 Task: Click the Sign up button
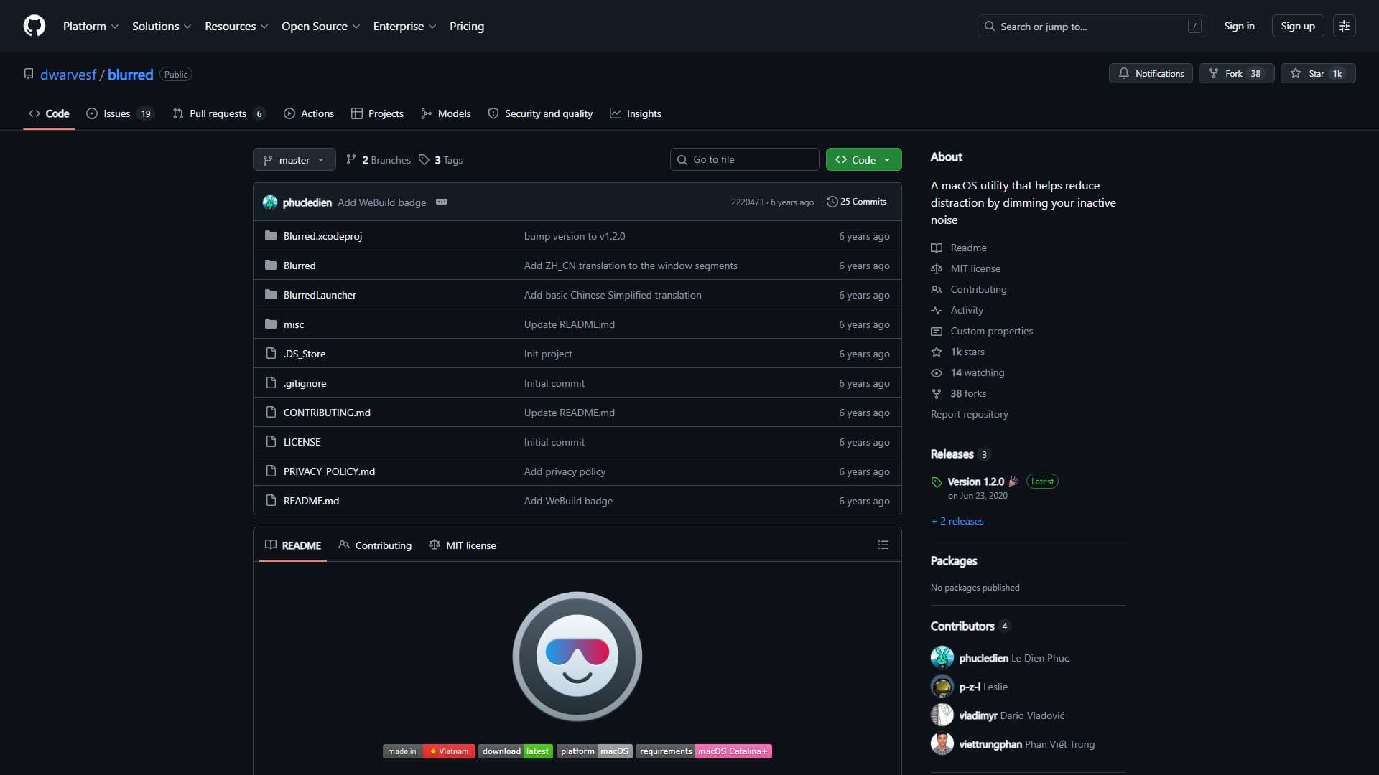pos(1297,26)
